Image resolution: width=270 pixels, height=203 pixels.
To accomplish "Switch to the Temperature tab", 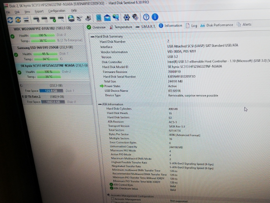I will (x=121, y=27).
